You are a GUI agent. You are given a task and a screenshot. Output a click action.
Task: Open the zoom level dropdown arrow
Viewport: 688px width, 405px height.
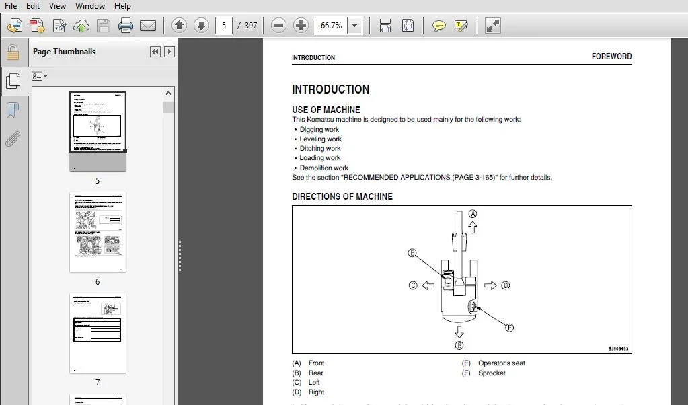pos(354,26)
